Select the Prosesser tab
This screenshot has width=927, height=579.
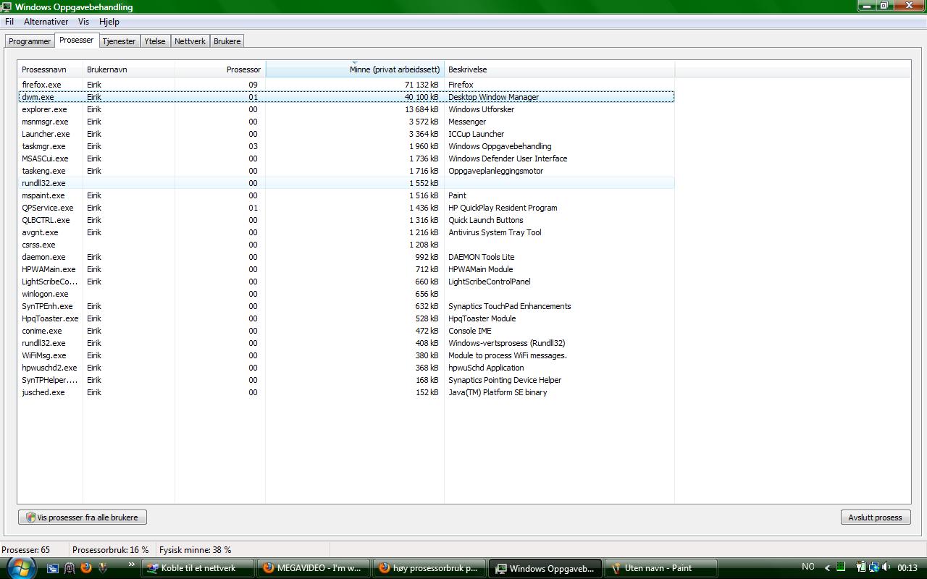(x=77, y=40)
